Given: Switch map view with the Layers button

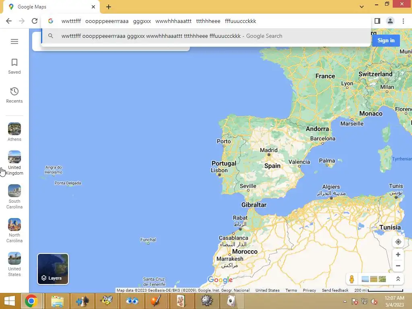Looking at the screenshot, I should 53,269.
